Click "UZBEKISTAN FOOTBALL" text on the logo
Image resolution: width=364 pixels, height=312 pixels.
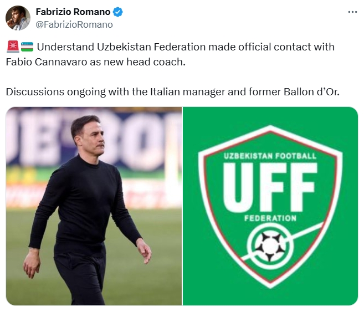point(270,156)
